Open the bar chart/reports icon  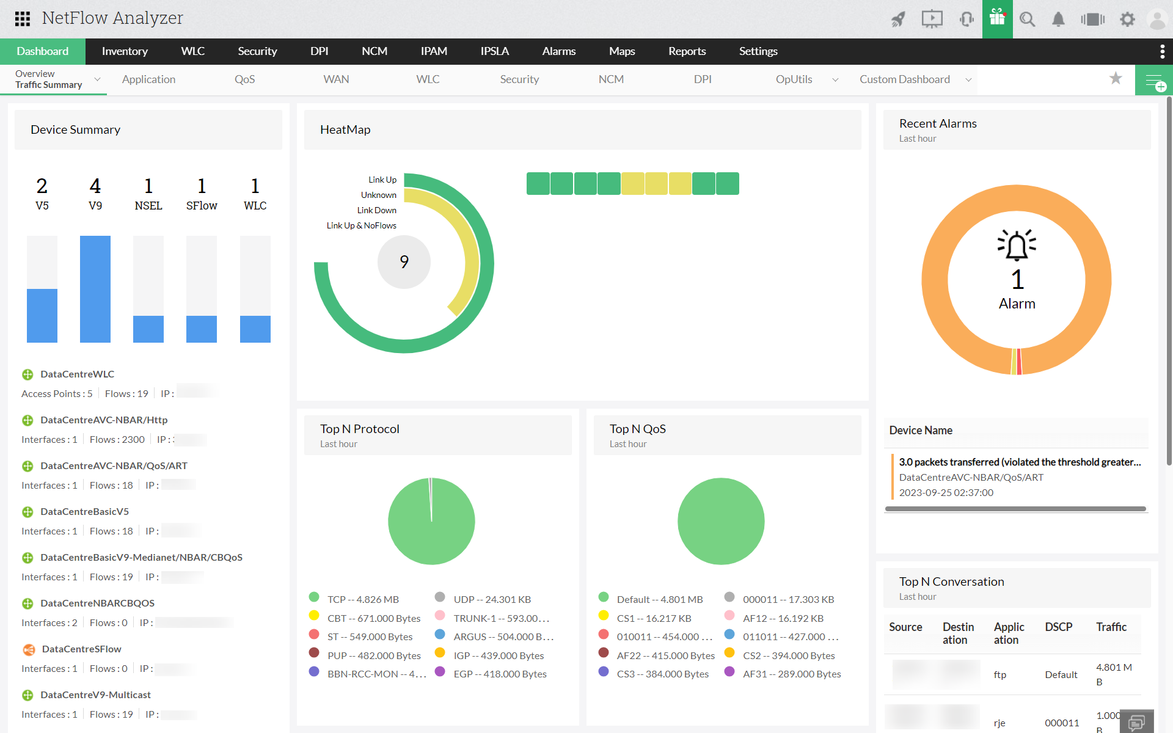coord(1093,18)
